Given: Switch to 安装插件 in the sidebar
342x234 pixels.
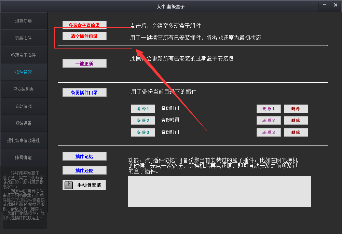Looking at the screenshot, I should 24,38.
